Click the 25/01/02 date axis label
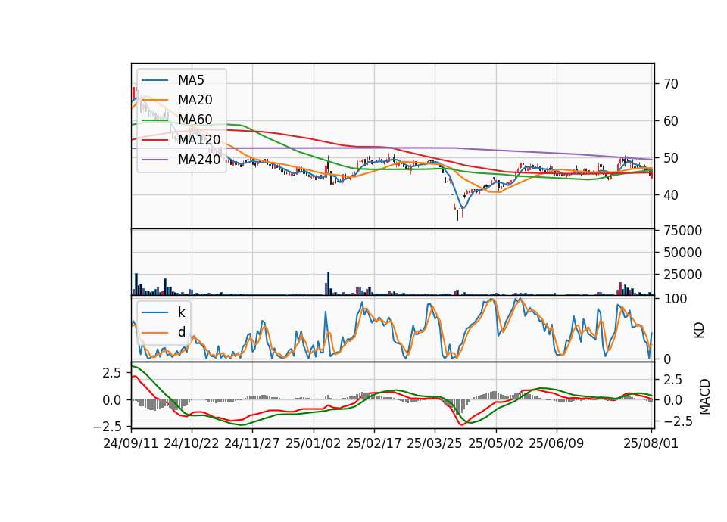The height and width of the screenshot is (522, 727). pyautogui.click(x=314, y=443)
